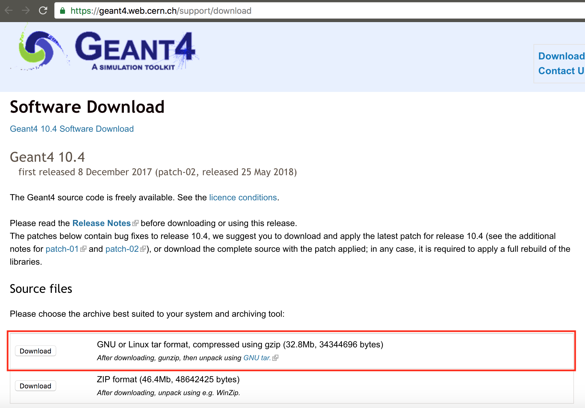Download the GNU/Linux tar gzip archive

click(35, 351)
